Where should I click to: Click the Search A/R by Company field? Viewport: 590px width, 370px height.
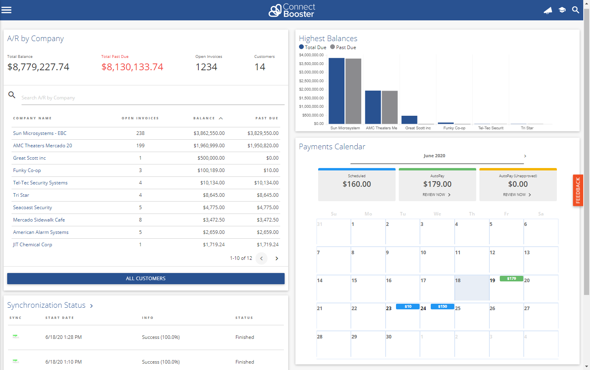(152, 98)
